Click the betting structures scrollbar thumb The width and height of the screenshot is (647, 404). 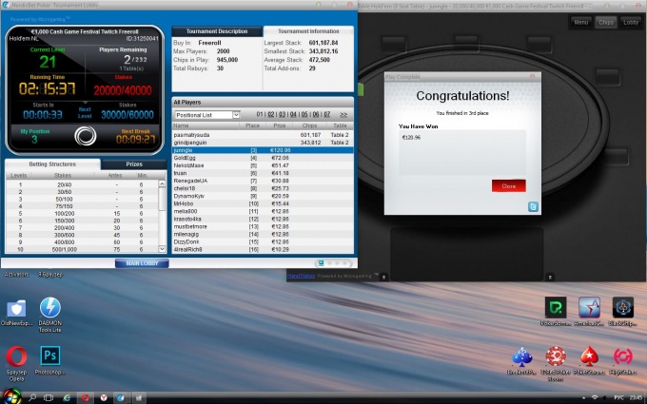[162, 199]
